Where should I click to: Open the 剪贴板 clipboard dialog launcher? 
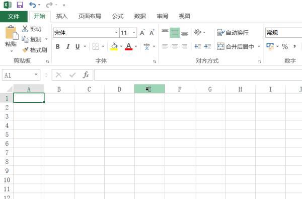pyautogui.click(x=48, y=61)
